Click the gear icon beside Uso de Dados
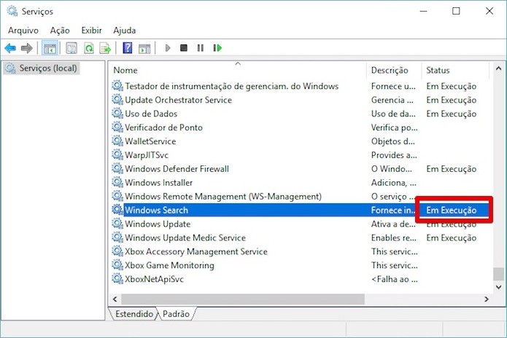 click(x=117, y=114)
